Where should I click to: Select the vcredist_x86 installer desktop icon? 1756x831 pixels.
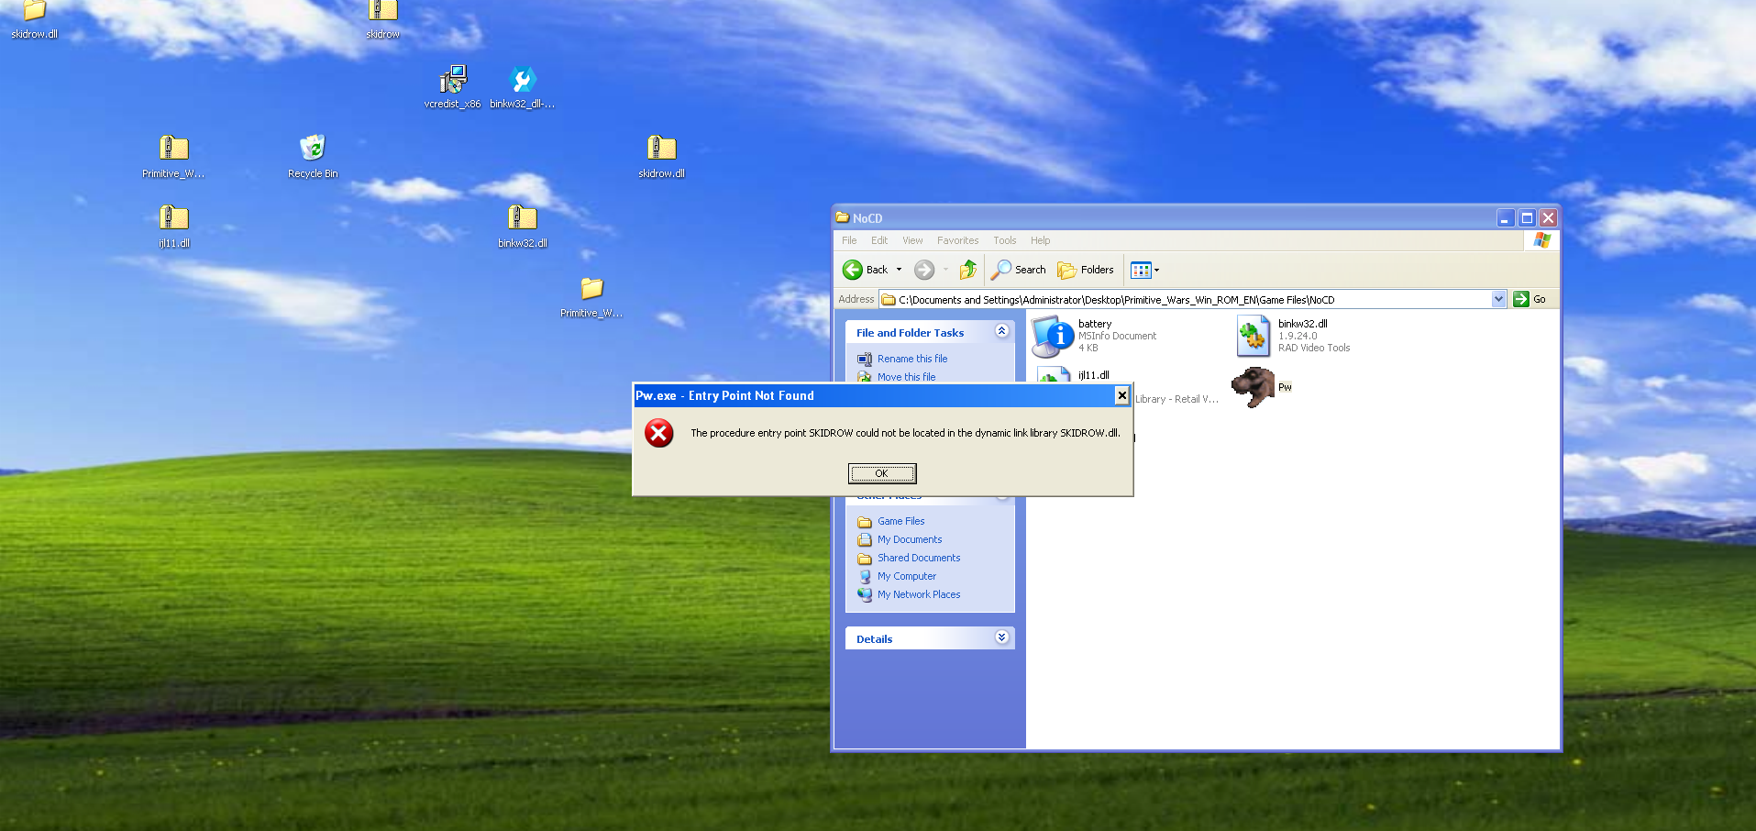(x=452, y=87)
